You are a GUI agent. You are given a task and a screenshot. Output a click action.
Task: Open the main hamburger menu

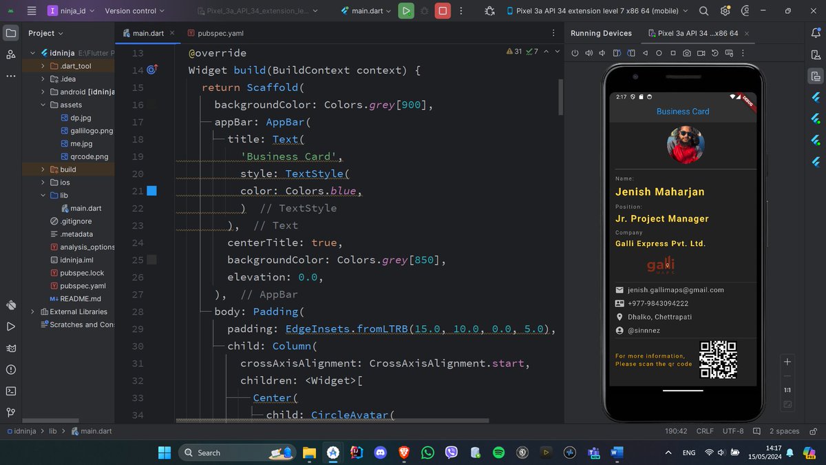pyautogui.click(x=32, y=11)
